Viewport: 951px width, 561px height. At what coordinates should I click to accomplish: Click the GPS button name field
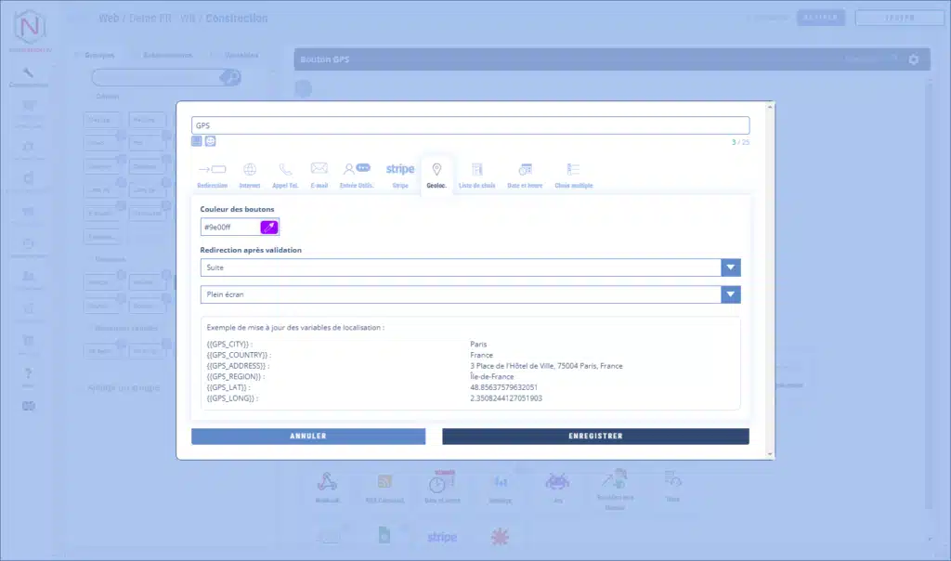coord(469,125)
